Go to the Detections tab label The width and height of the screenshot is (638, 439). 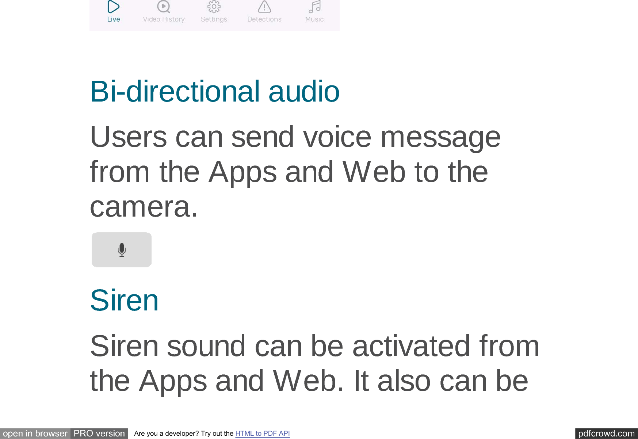264,19
